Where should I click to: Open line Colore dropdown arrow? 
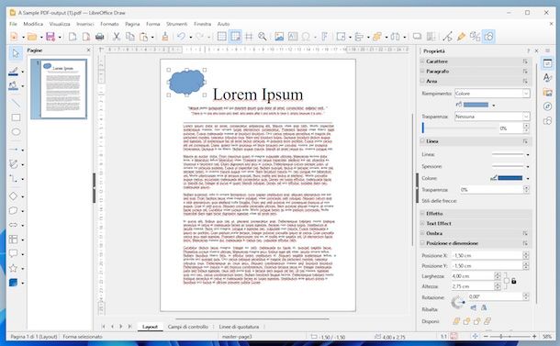528,178
